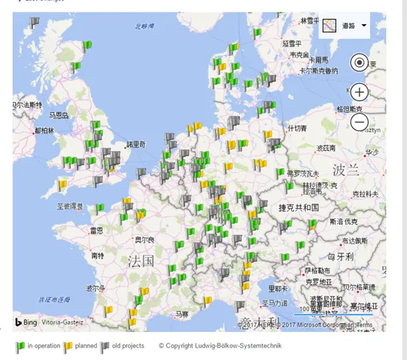Image resolution: width=407 pixels, height=360 pixels.
Task: Click the 匈牙利 label
Action: [x=340, y=257]
